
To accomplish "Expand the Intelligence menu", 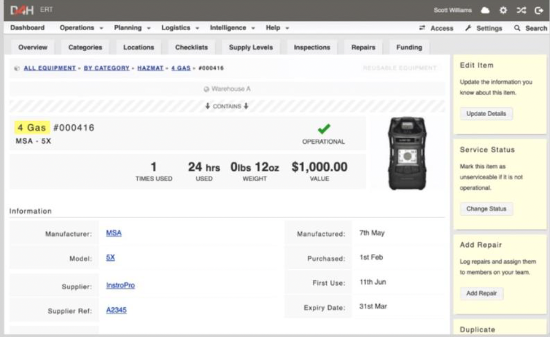I will [x=232, y=28].
